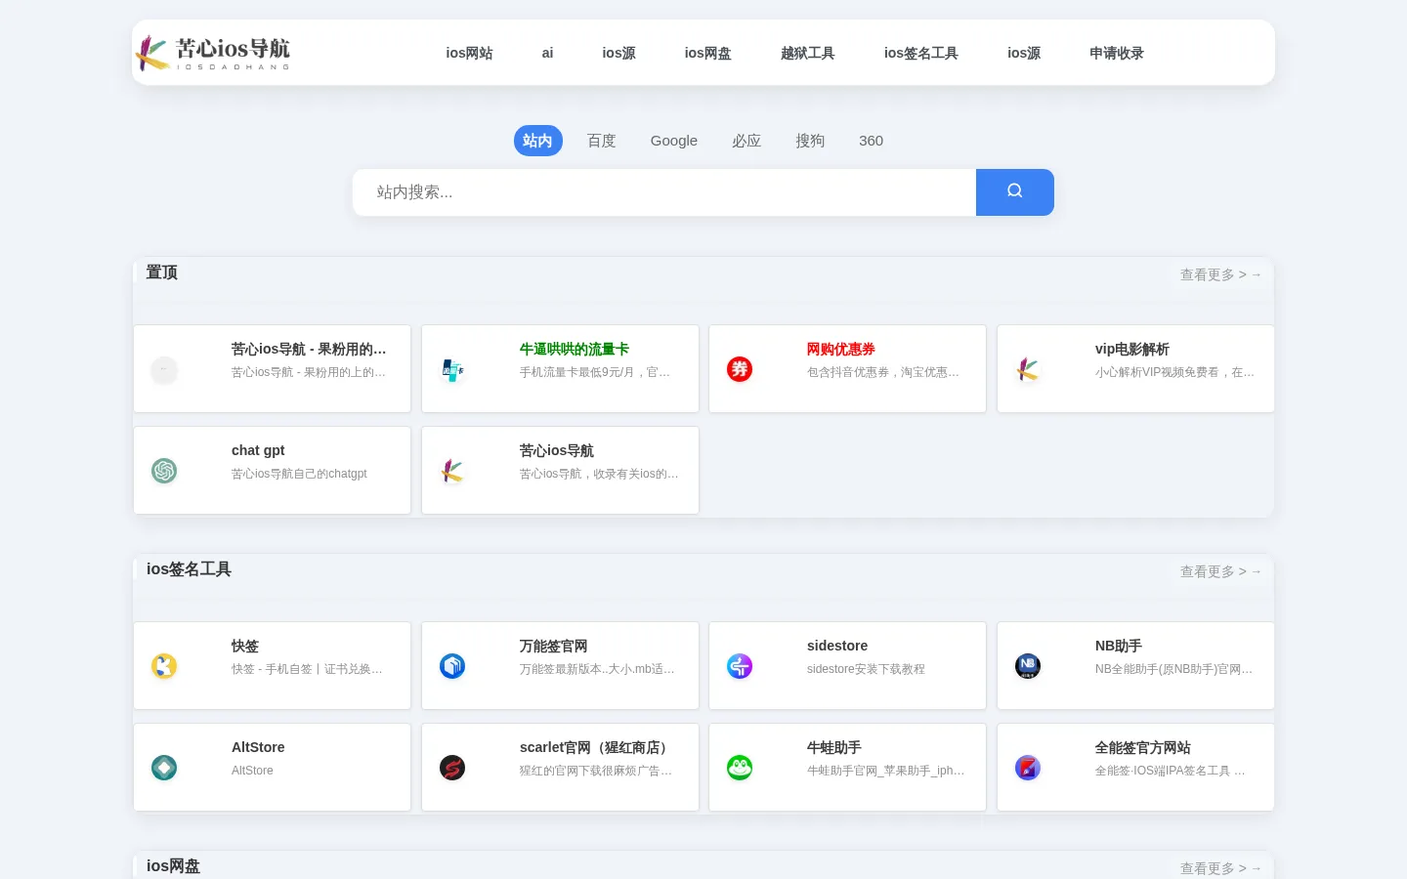Click the placeholder icon of 苦心ios导航 - 果粉用的 card

click(x=164, y=369)
